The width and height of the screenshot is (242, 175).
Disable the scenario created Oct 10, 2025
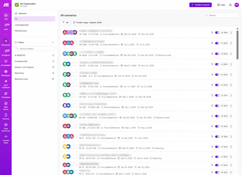pos(217,75)
